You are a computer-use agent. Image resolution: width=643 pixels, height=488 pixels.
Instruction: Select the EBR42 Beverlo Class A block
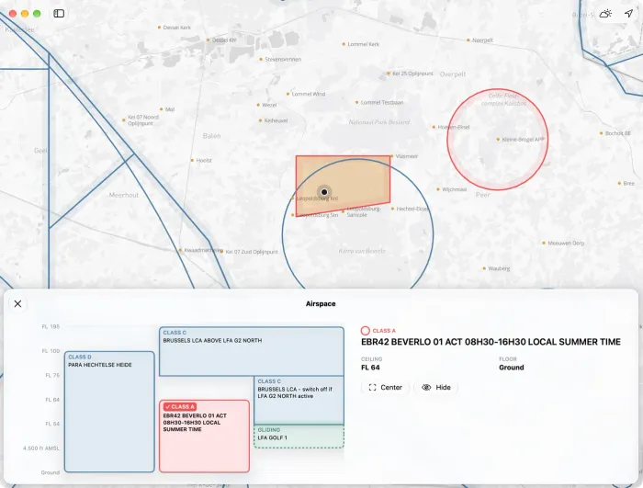(204, 436)
